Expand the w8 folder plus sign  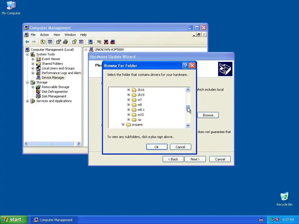(128, 105)
